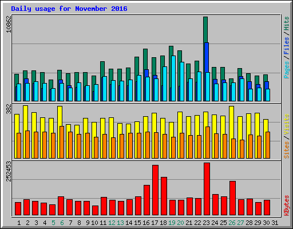Click the day 16 x-axis label
The width and height of the screenshot is (293, 229).
(146, 223)
